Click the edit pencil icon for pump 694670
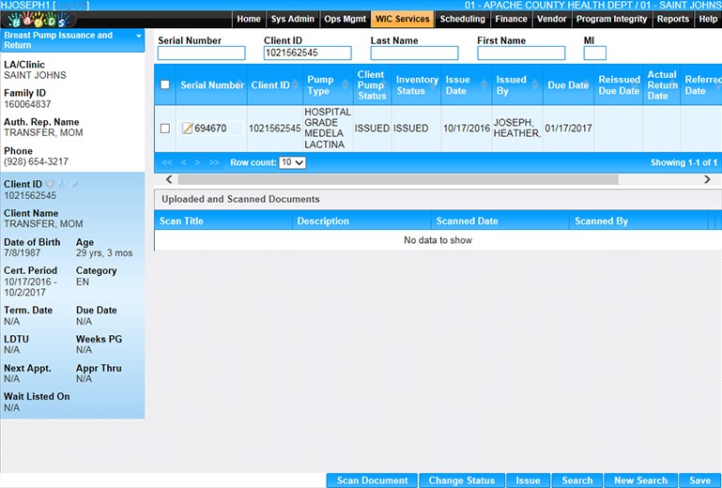This screenshot has height=488, width=722. [187, 129]
